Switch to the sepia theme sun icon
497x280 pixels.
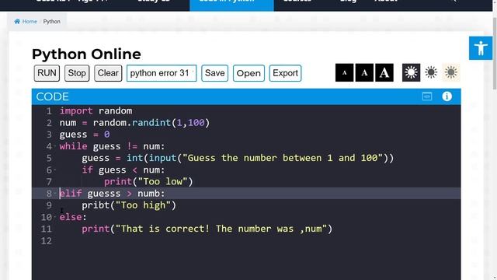pos(450,72)
